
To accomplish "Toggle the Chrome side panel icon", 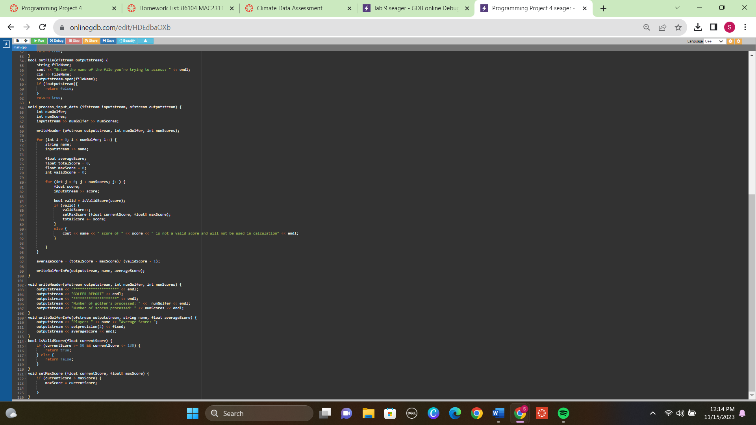I will click(x=713, y=27).
